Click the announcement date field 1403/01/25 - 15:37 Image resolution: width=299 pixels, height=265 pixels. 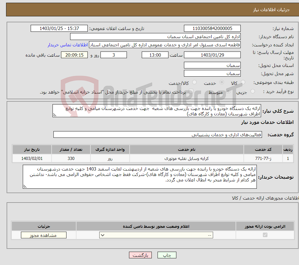coord(59,28)
